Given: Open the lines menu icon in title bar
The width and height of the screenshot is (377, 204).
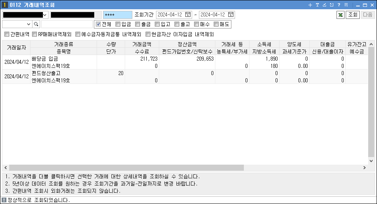Looking at the screenshot, I should pyautogui.click(x=346, y=5).
